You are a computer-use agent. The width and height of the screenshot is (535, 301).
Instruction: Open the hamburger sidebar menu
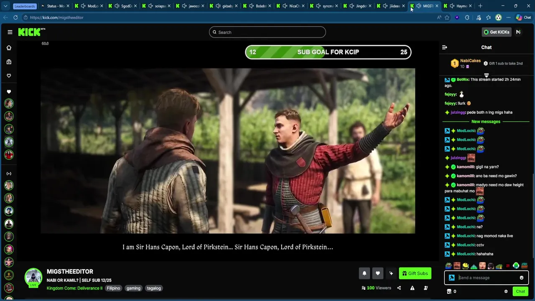pyautogui.click(x=10, y=32)
